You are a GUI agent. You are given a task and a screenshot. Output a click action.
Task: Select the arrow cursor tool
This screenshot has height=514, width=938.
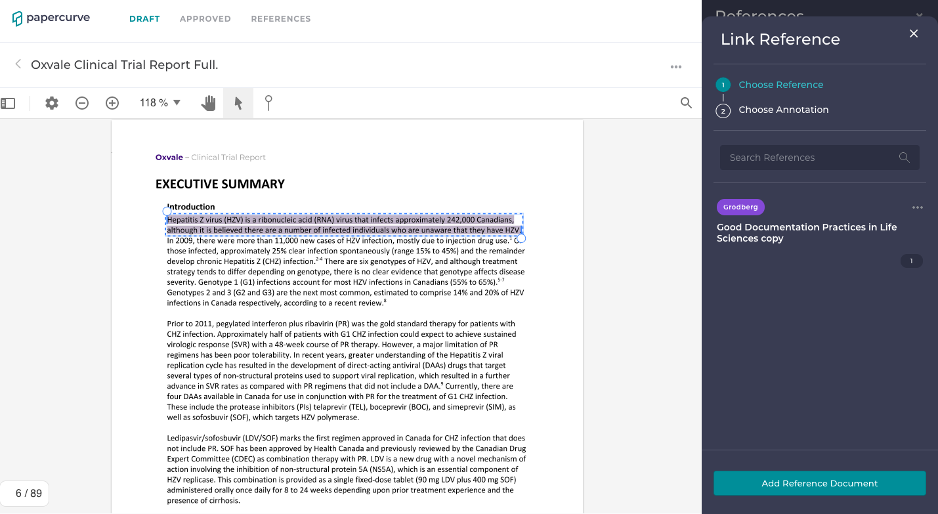(x=238, y=103)
